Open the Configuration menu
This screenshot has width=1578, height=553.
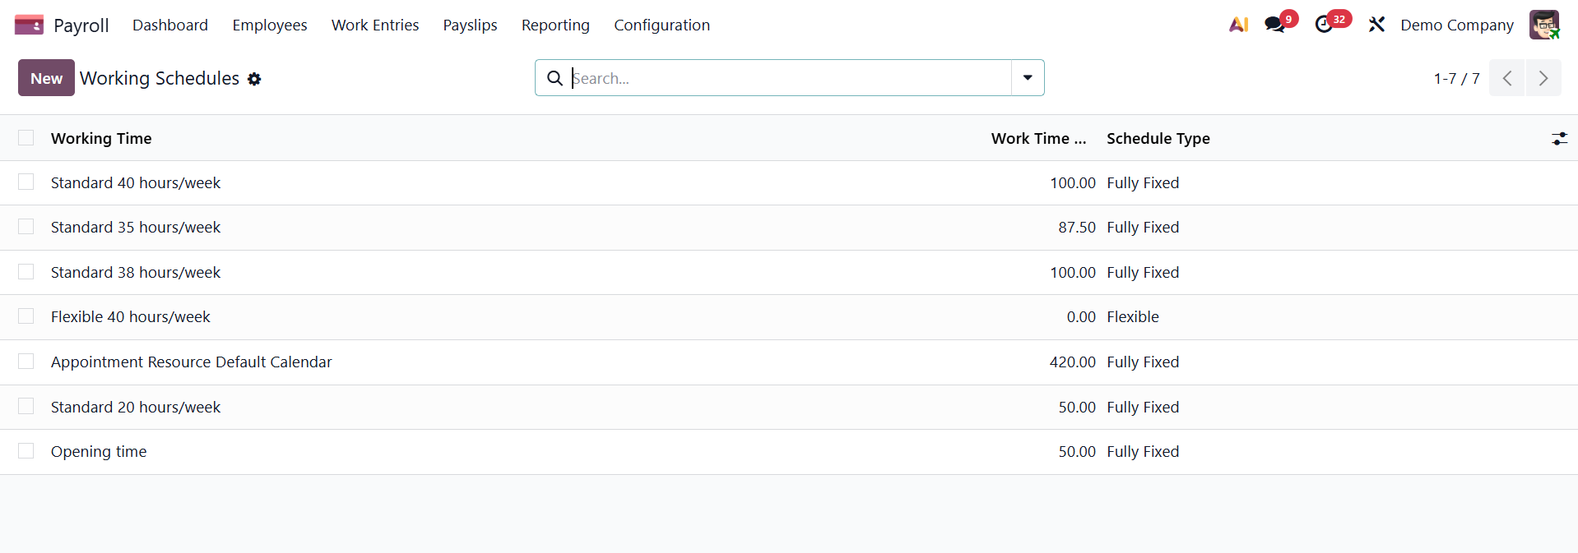click(x=661, y=25)
